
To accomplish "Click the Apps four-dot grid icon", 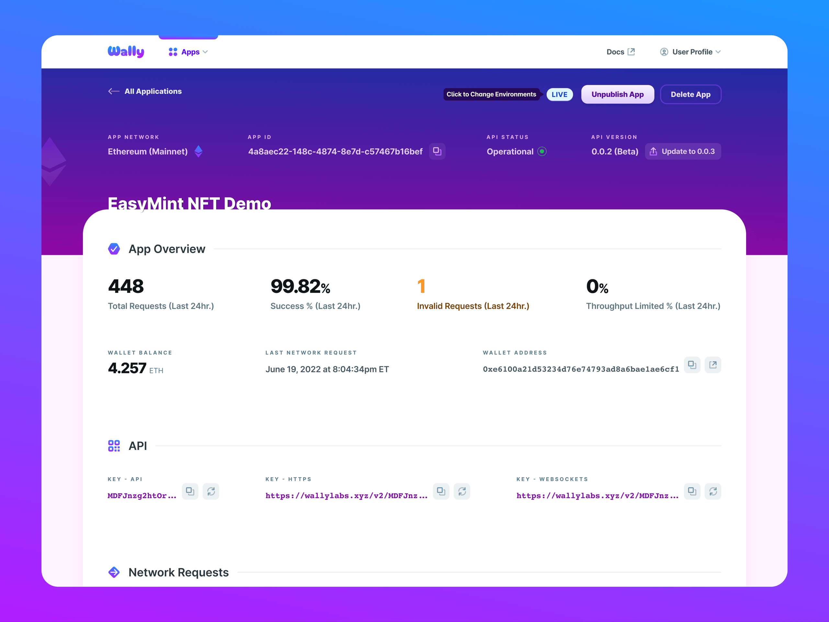I will point(173,52).
